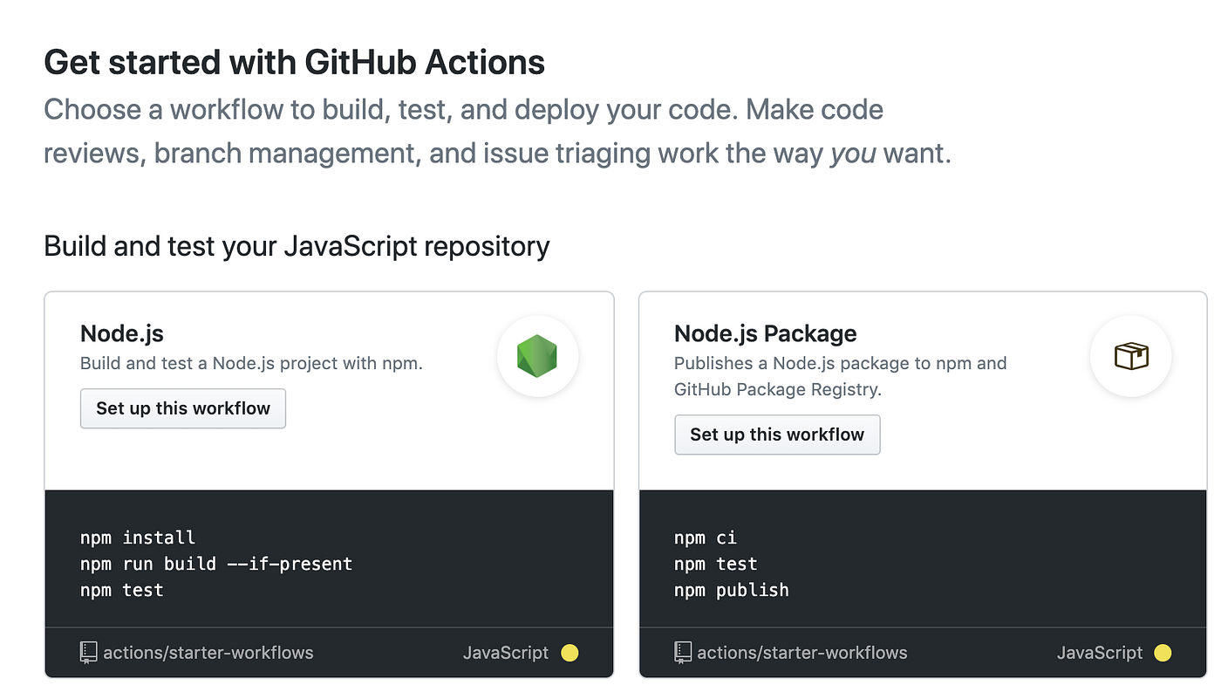Set up the Node.js workflow
1221x692 pixels.
point(182,408)
